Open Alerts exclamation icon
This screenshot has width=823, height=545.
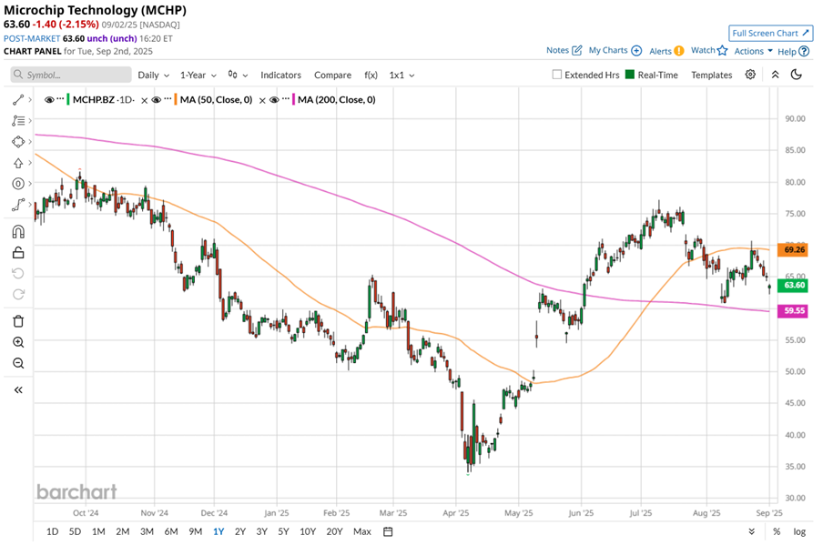(678, 51)
